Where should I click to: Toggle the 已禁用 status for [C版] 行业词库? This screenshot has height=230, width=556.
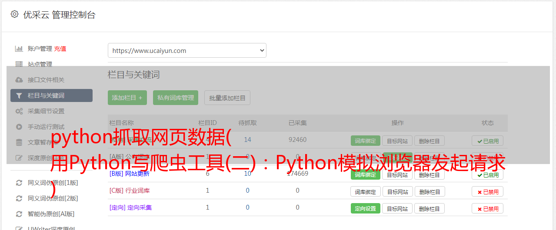[488, 191]
